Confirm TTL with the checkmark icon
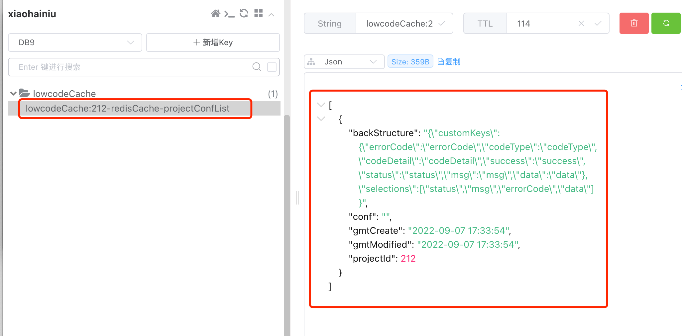The height and width of the screenshot is (336, 682). tap(598, 23)
